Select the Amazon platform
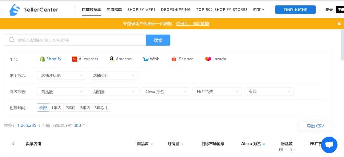Image resolution: width=344 pixels, height=157 pixels. coord(120,59)
